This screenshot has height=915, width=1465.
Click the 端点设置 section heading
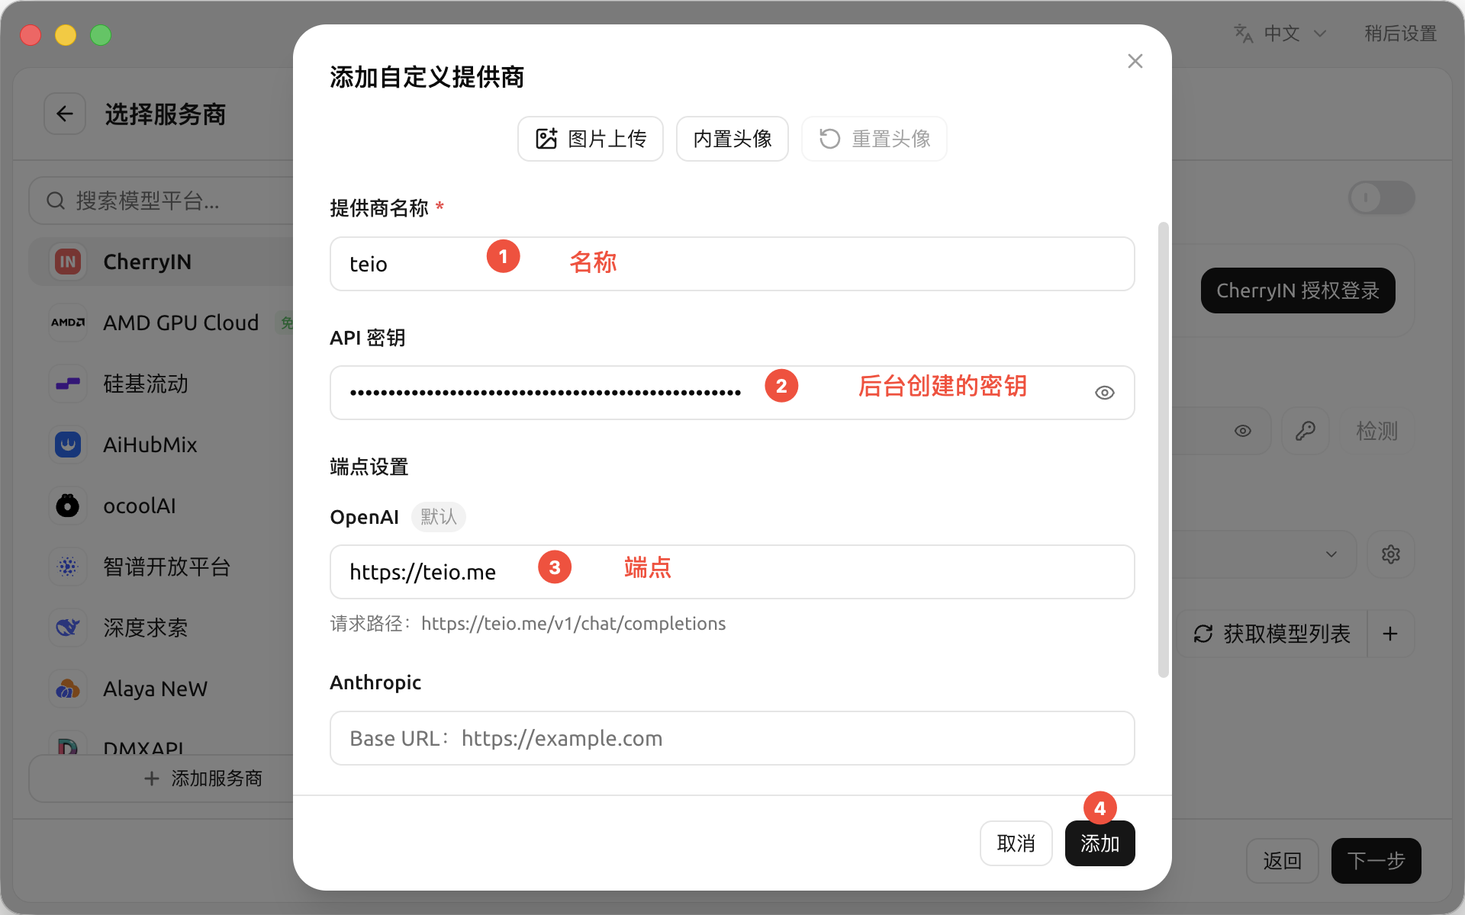tap(369, 467)
